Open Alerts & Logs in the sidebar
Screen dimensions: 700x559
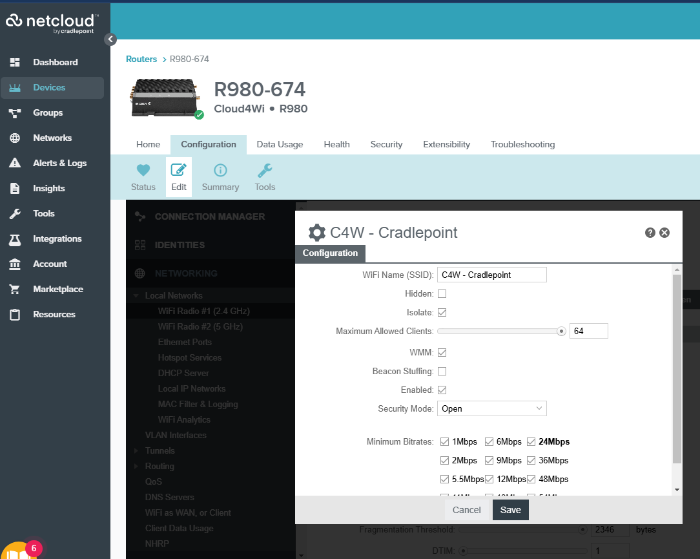point(59,163)
